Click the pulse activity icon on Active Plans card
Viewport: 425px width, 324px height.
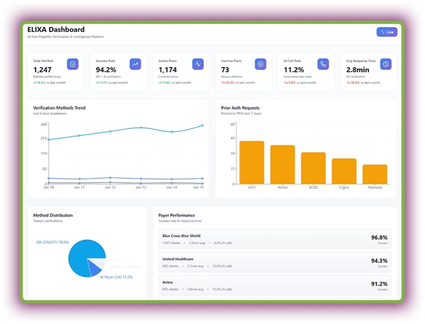tap(198, 64)
